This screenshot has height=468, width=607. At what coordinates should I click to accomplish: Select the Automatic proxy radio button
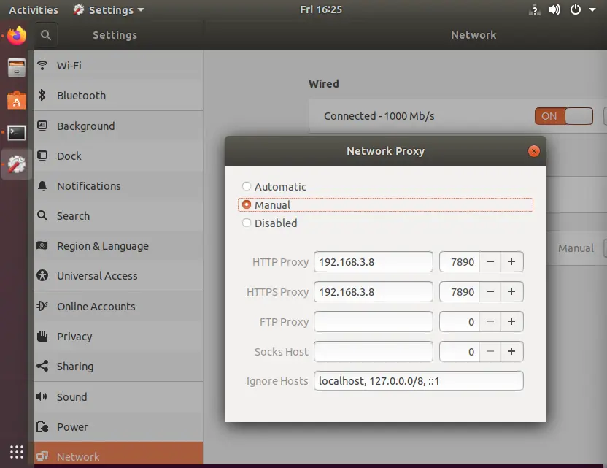(247, 186)
